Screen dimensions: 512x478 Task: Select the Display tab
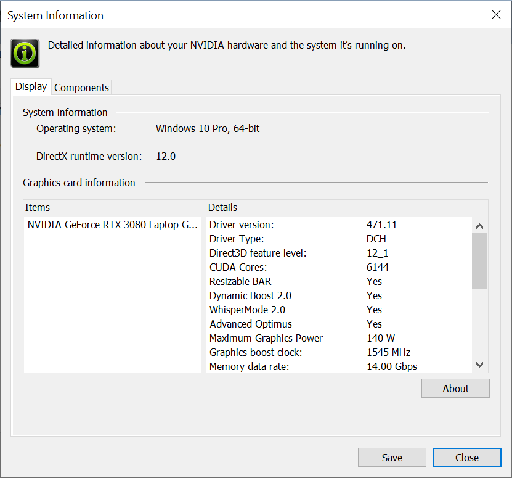pos(31,86)
